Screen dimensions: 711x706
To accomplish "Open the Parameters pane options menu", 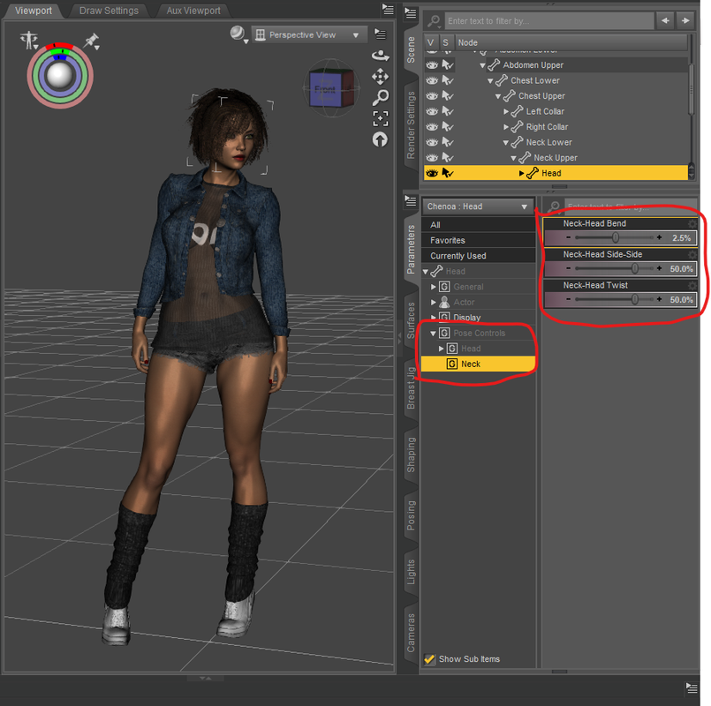I will (411, 200).
